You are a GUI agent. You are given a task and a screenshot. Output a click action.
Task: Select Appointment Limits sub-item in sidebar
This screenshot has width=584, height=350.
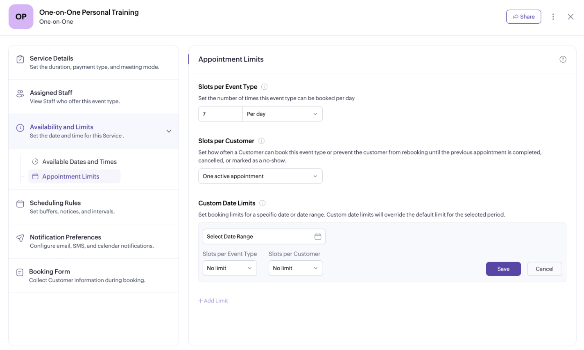tap(75, 176)
